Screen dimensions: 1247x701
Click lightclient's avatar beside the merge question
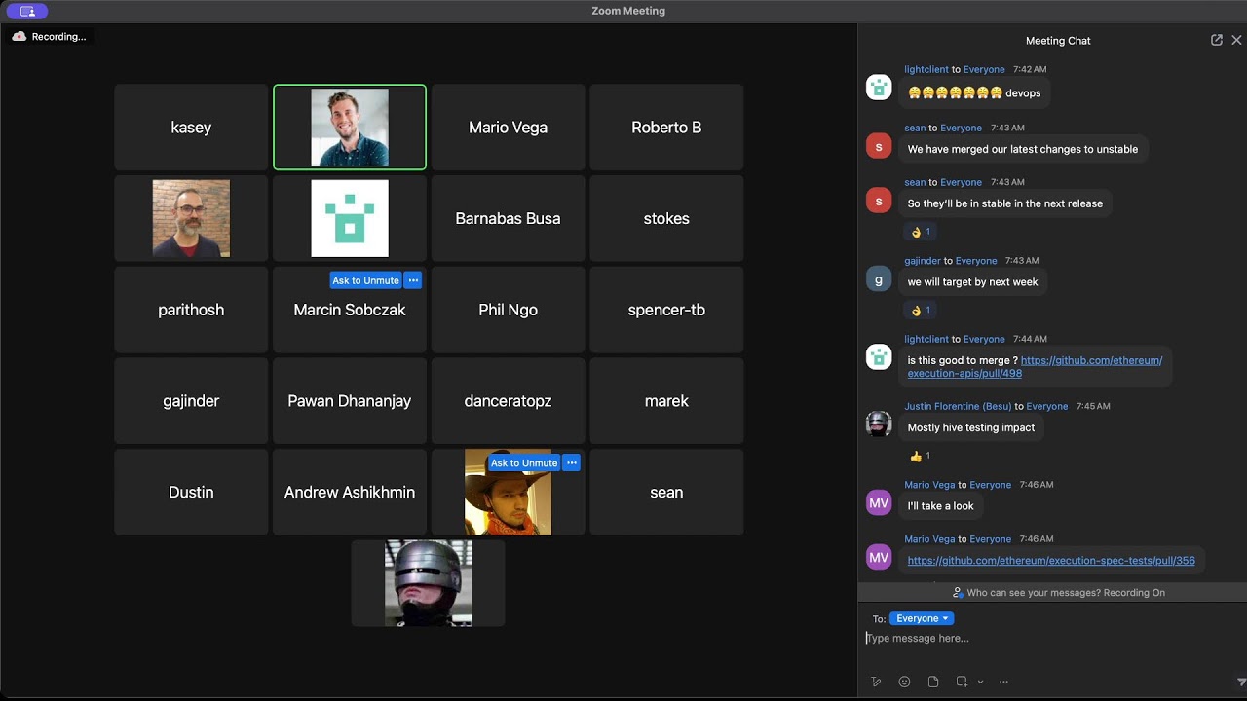pyautogui.click(x=879, y=357)
